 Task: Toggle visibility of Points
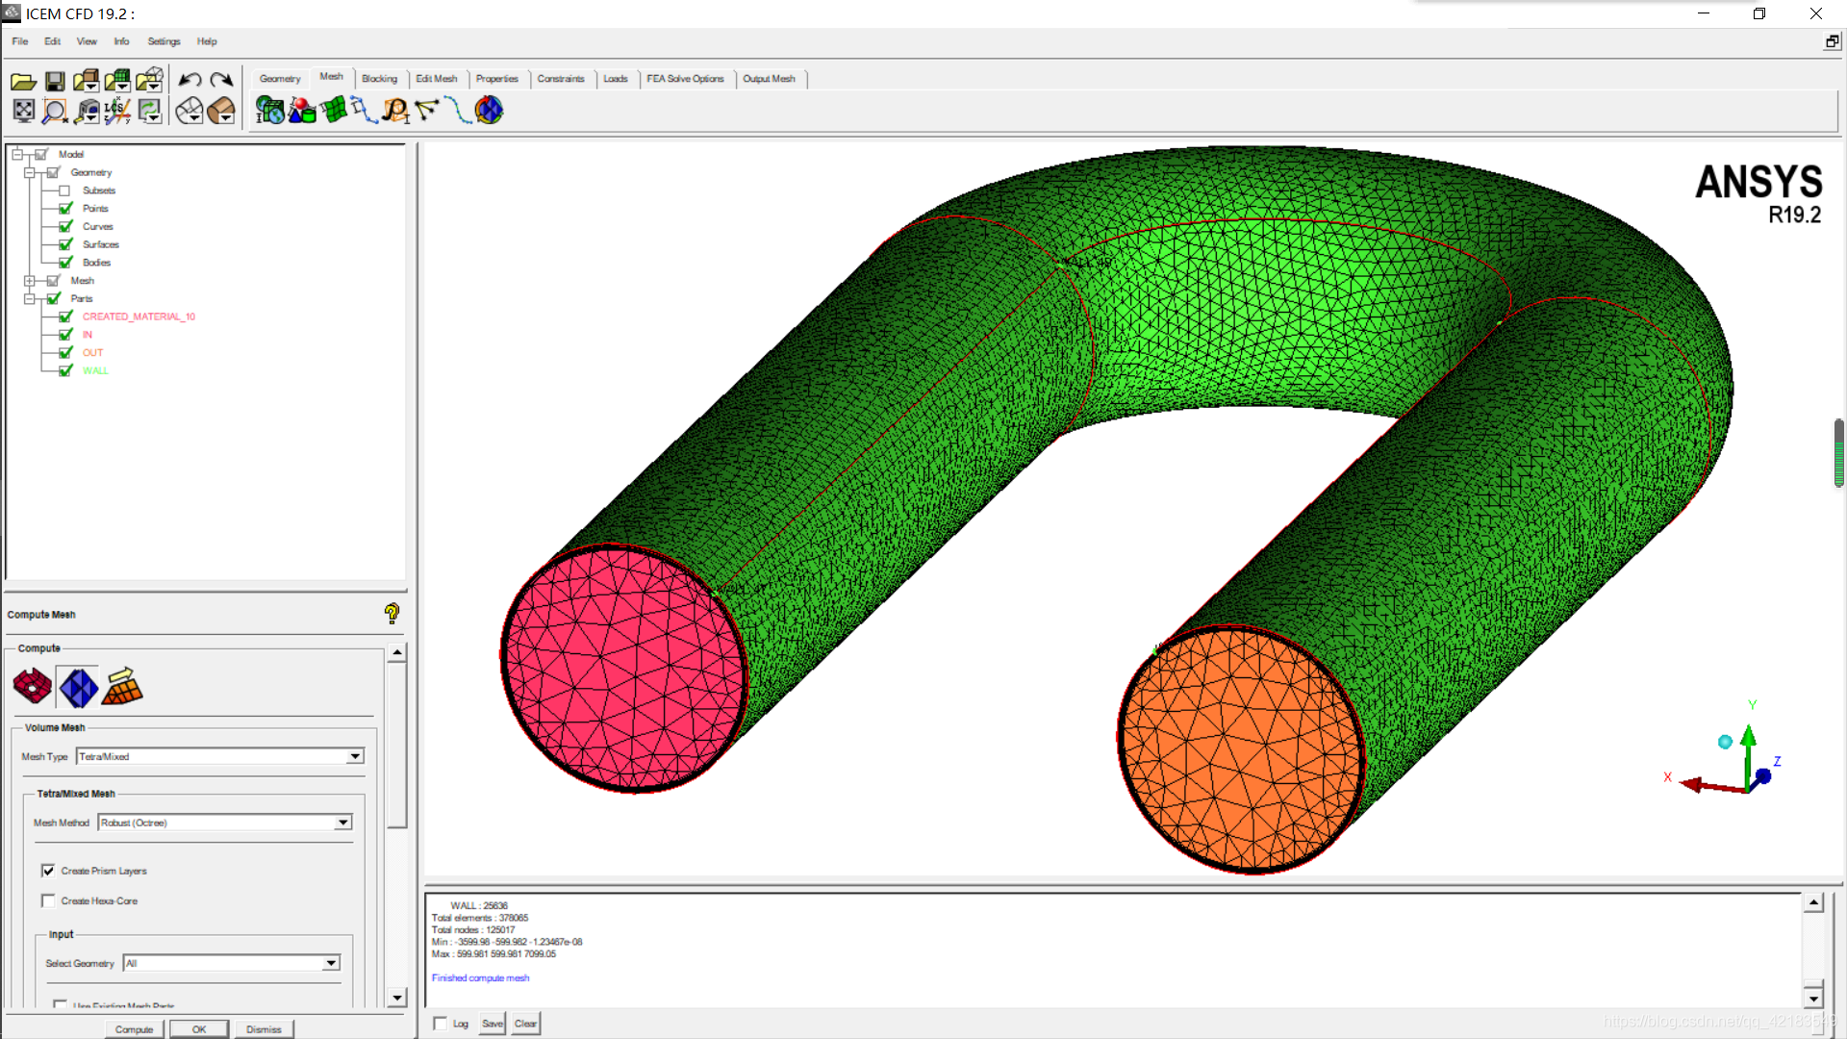65,209
